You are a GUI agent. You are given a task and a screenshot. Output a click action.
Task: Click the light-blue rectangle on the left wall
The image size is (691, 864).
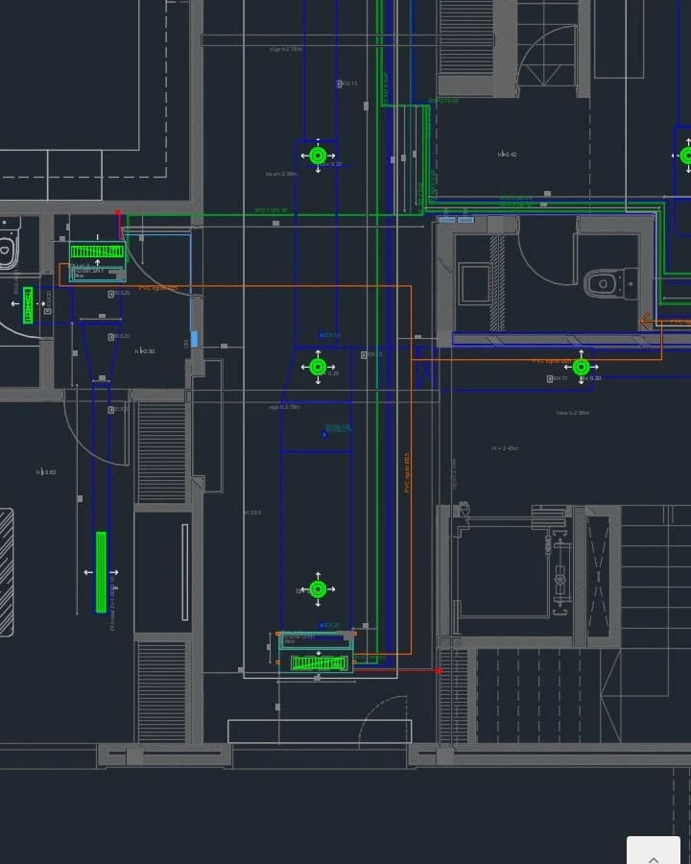pos(194,339)
